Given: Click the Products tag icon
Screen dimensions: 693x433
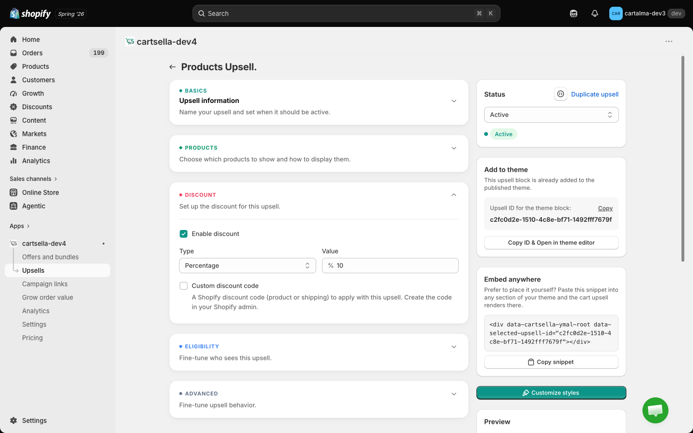Looking at the screenshot, I should [x=13, y=66].
